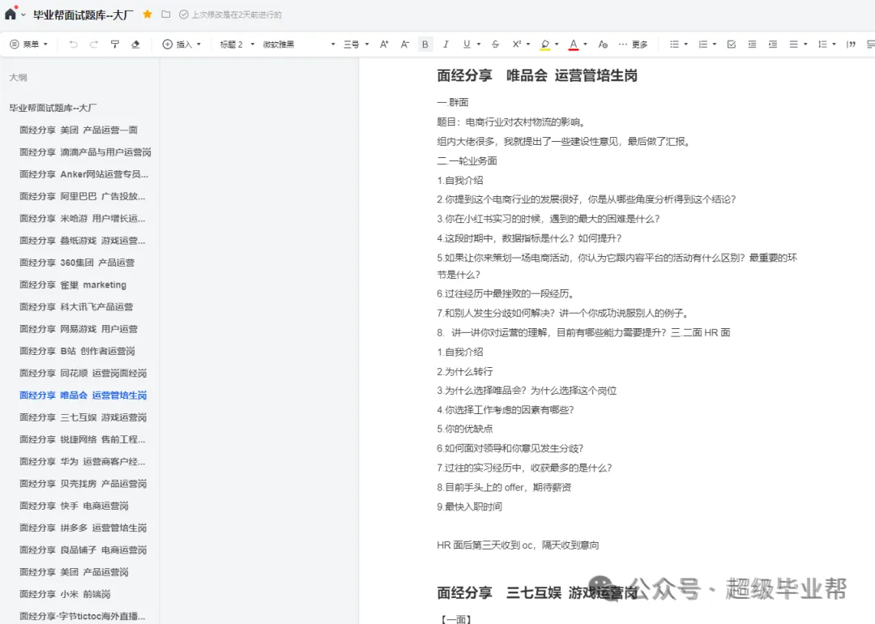Screen dimensions: 875x624
Task: Go to the home page icon
Action: click(x=11, y=14)
